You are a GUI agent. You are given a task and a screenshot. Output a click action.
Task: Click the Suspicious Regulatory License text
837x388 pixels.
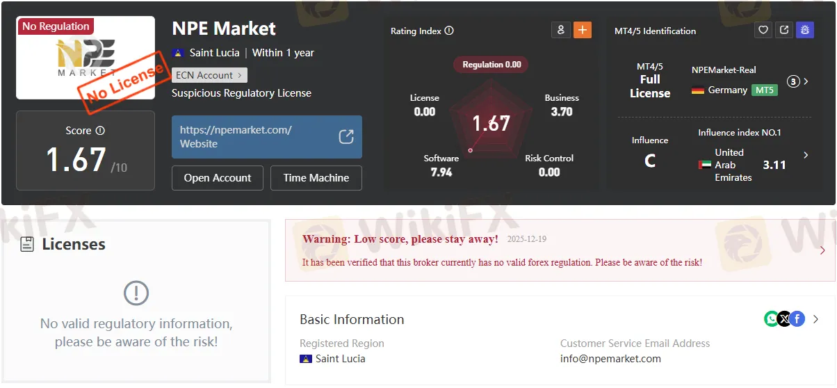tap(241, 93)
